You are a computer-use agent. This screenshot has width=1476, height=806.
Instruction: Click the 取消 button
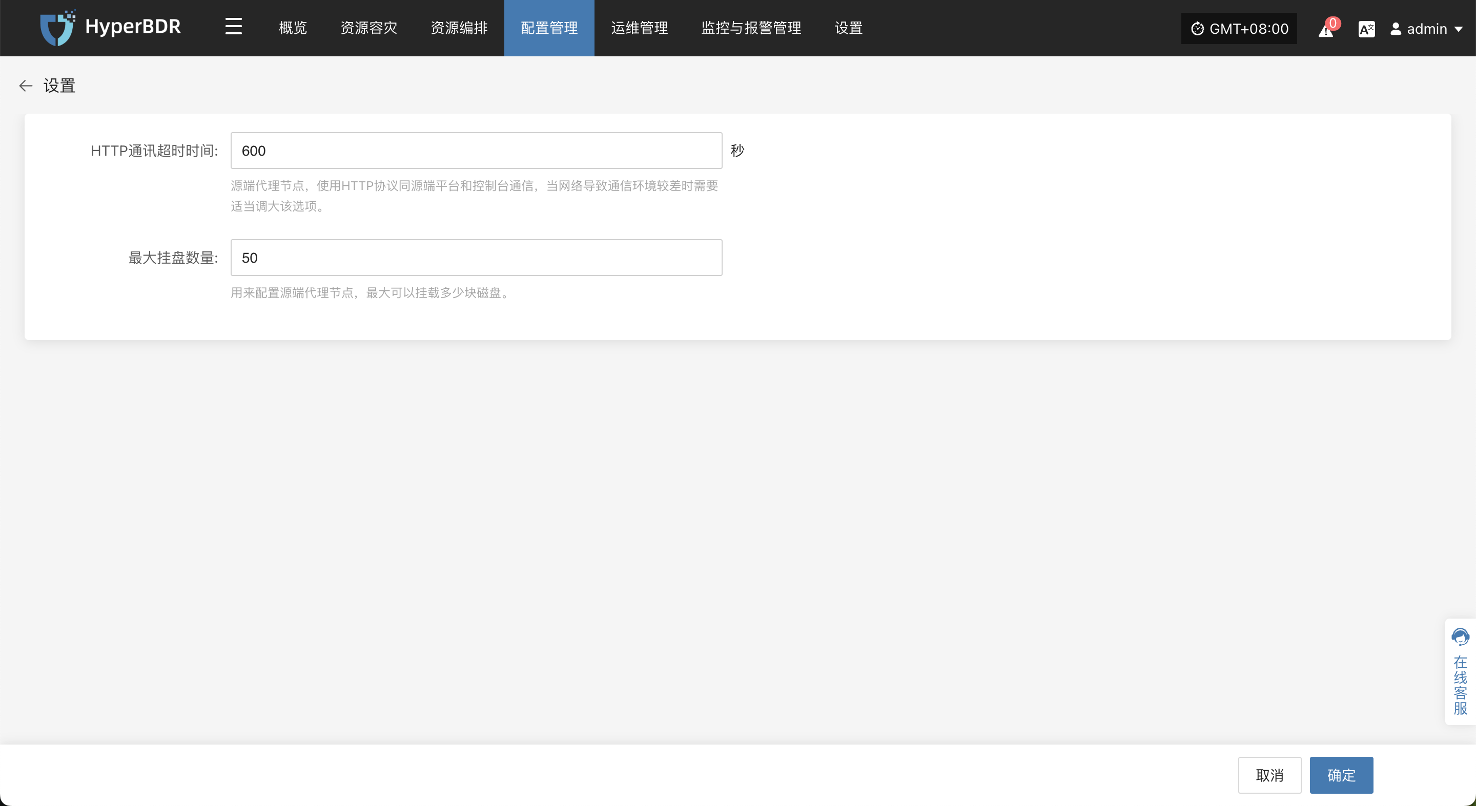[1270, 775]
